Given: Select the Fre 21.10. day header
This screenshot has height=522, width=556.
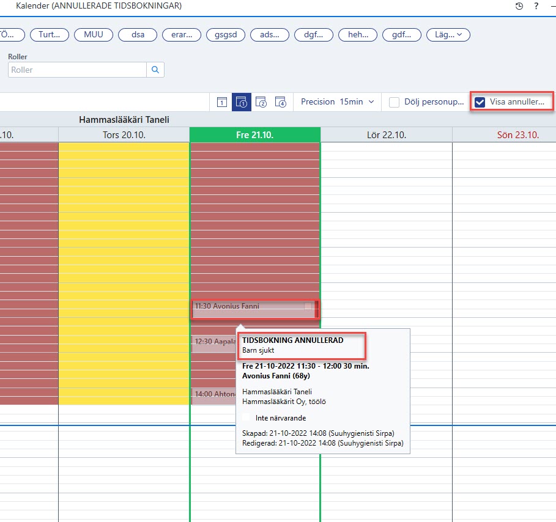Looking at the screenshot, I should (x=255, y=135).
